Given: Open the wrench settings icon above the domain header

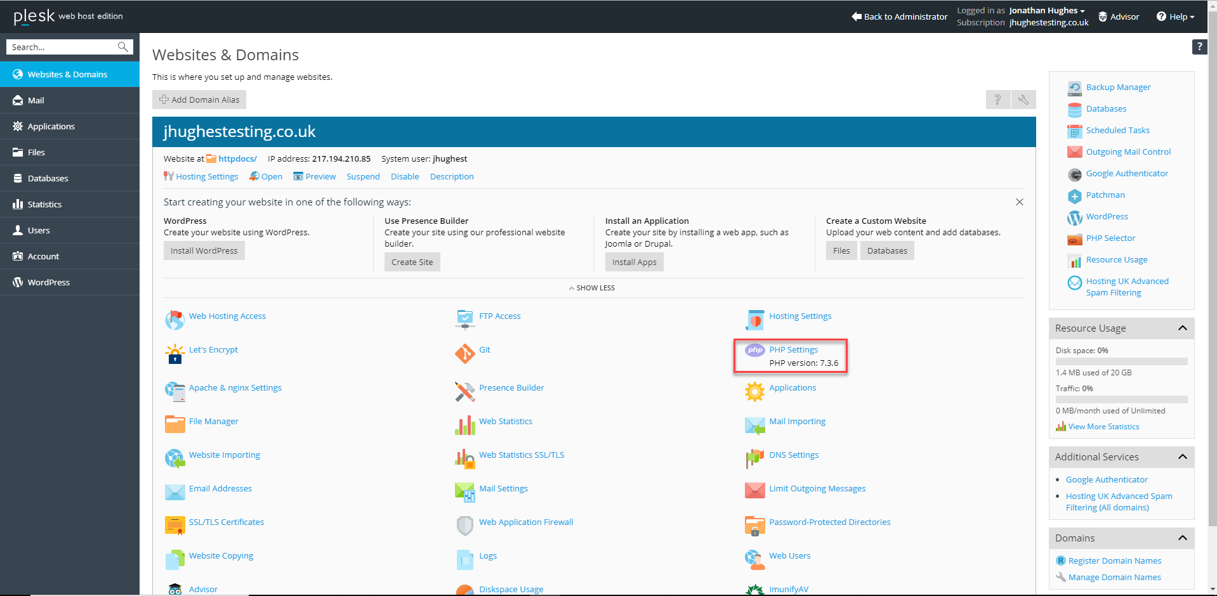Looking at the screenshot, I should [x=1023, y=100].
